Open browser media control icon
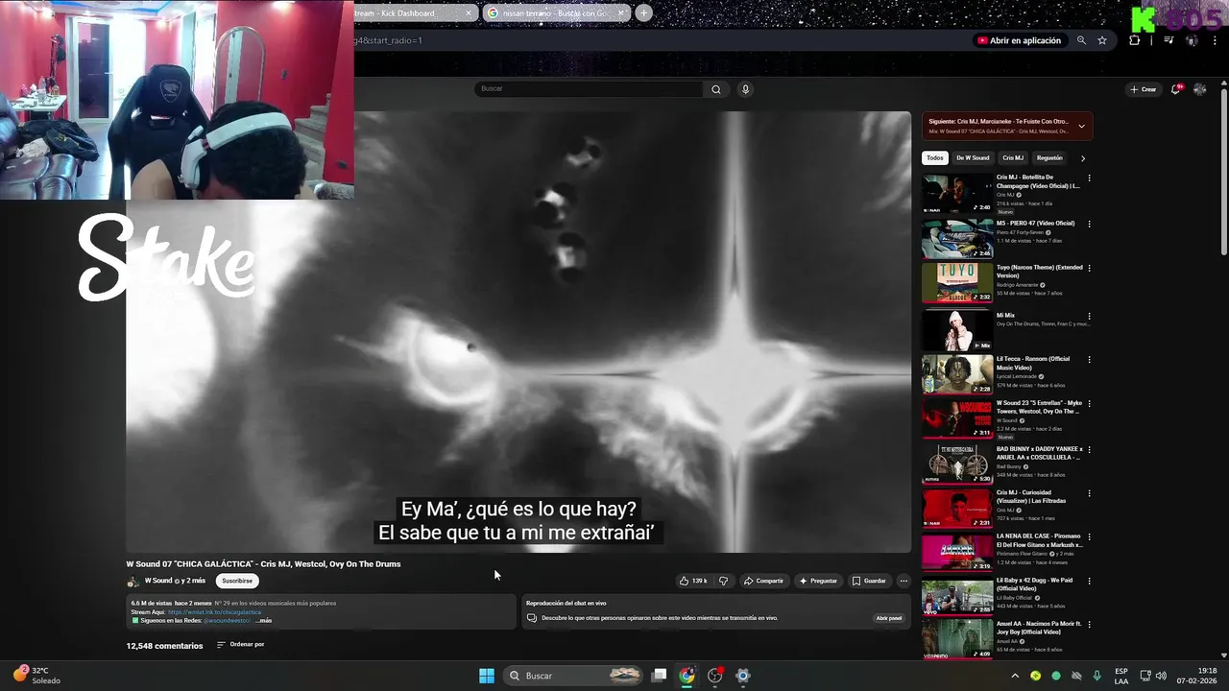Image resolution: width=1229 pixels, height=691 pixels. (x=1169, y=40)
